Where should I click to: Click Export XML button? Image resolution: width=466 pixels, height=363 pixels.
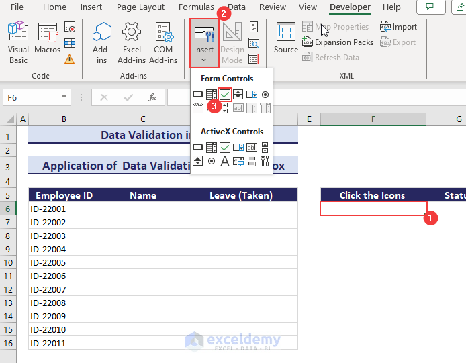coord(398,42)
